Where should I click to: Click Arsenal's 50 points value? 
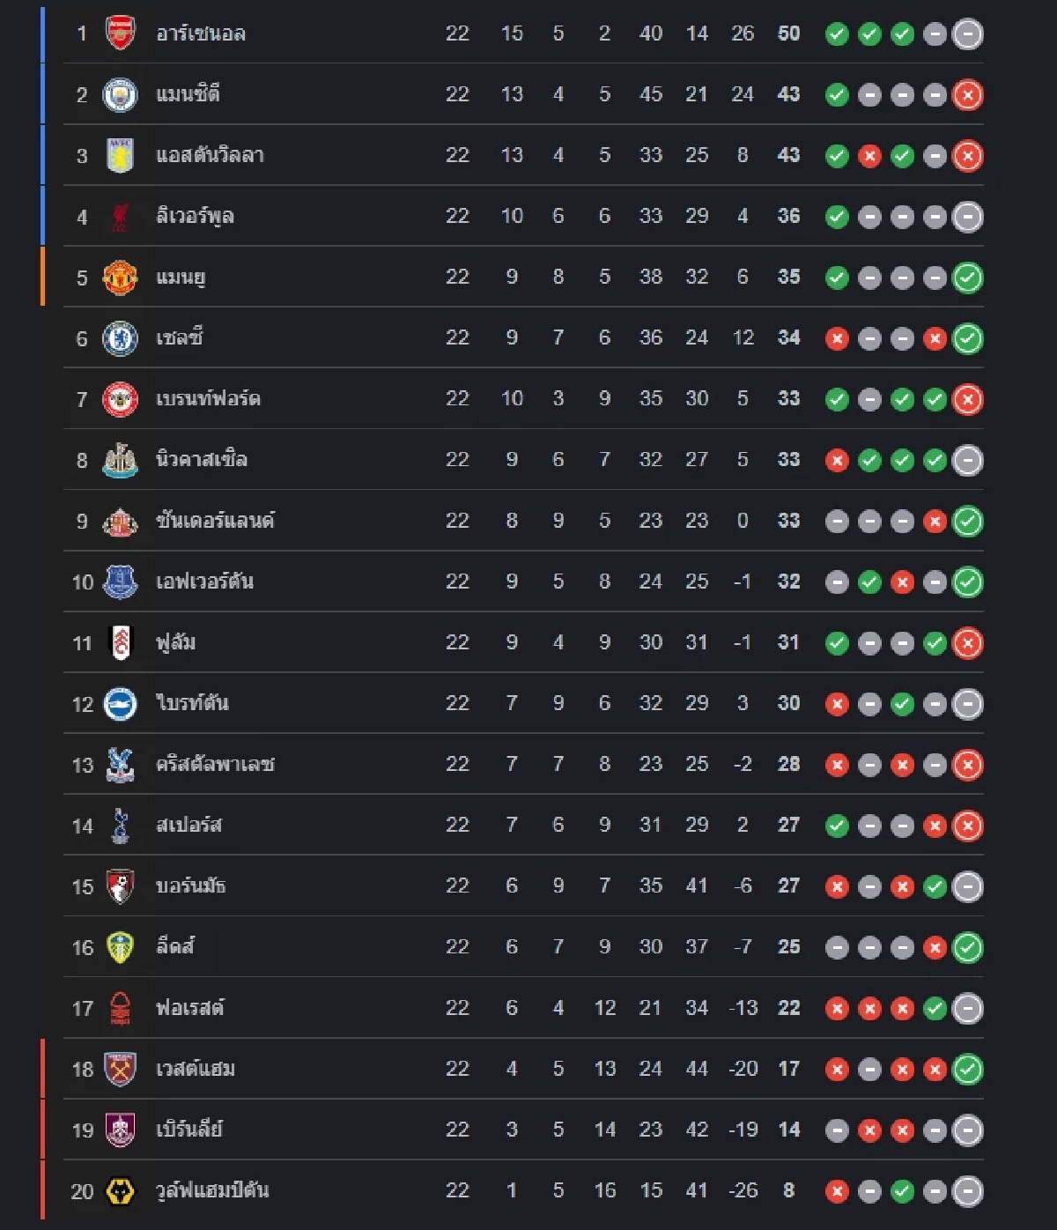click(x=788, y=33)
